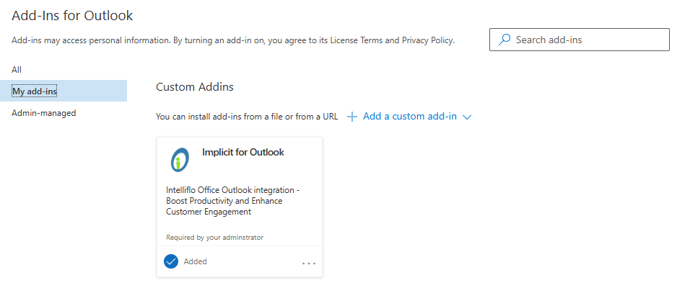The image size is (677, 288).
Task: Open the Admin-managed category
Action: point(43,113)
